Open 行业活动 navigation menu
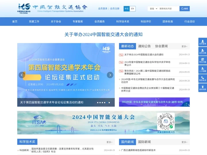This screenshot has height=155, width=207. (189, 22)
